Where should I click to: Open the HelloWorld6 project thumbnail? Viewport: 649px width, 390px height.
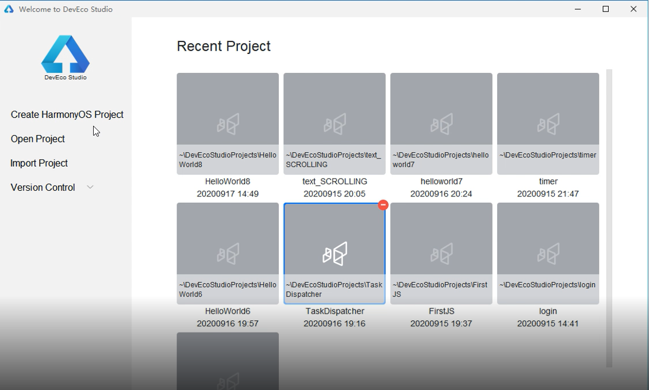[228, 253]
